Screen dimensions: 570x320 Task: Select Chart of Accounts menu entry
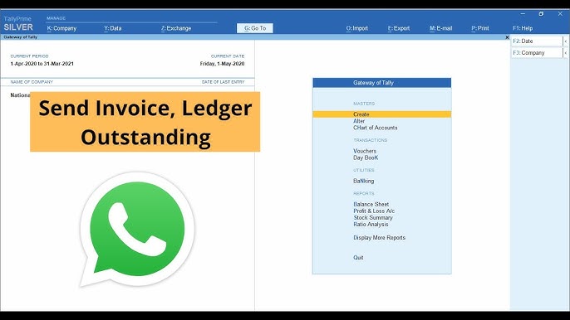[x=376, y=128]
